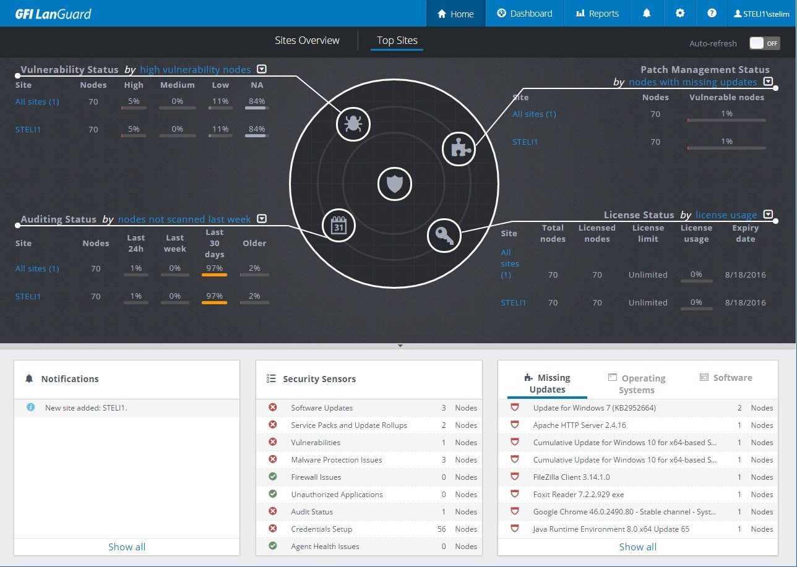Viewport: 797px width, 567px height.
Task: Open settings gear in top bar
Action: pos(680,13)
